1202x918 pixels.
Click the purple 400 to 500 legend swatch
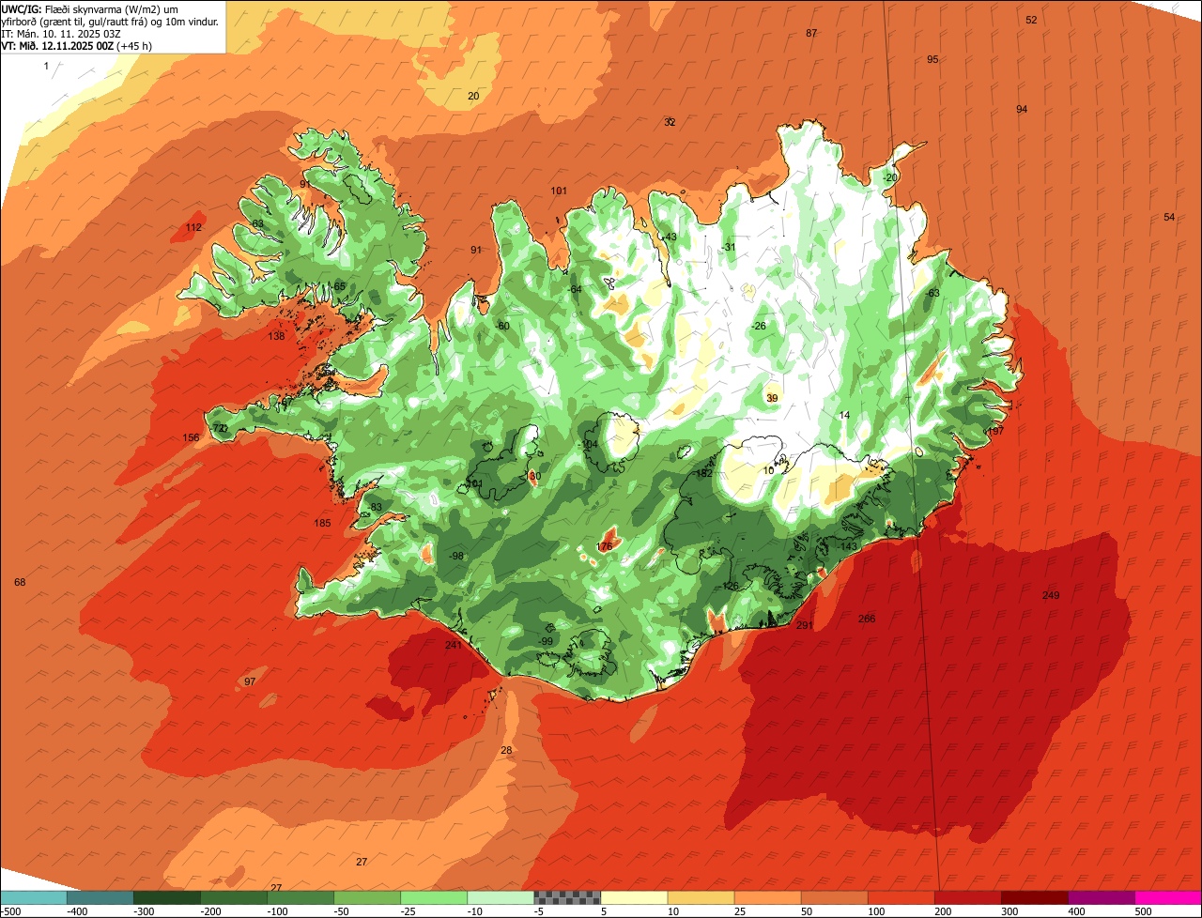pyautogui.click(x=1101, y=898)
